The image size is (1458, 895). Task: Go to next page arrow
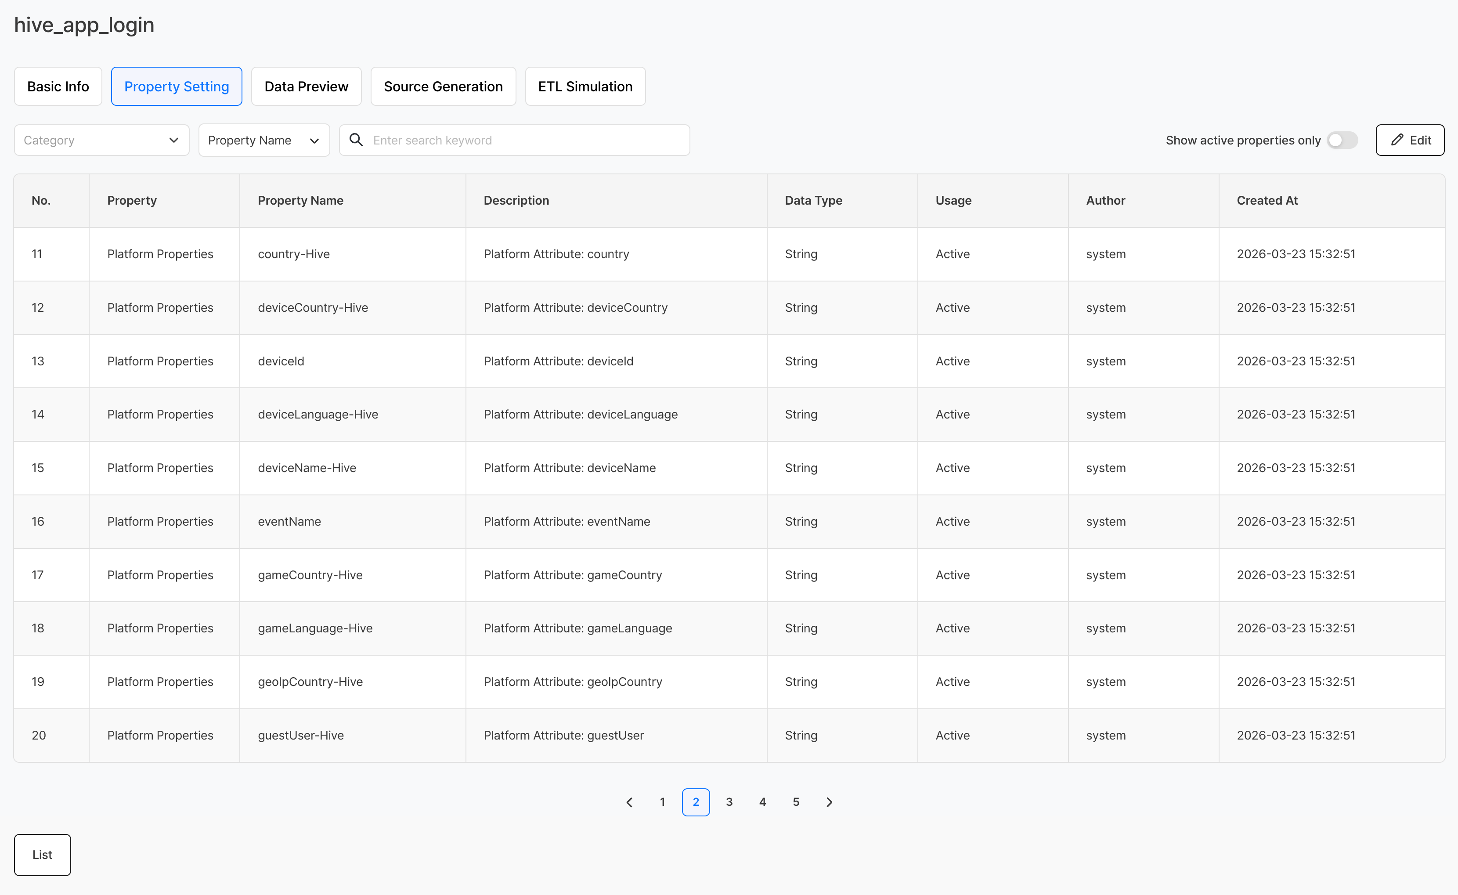pos(829,802)
